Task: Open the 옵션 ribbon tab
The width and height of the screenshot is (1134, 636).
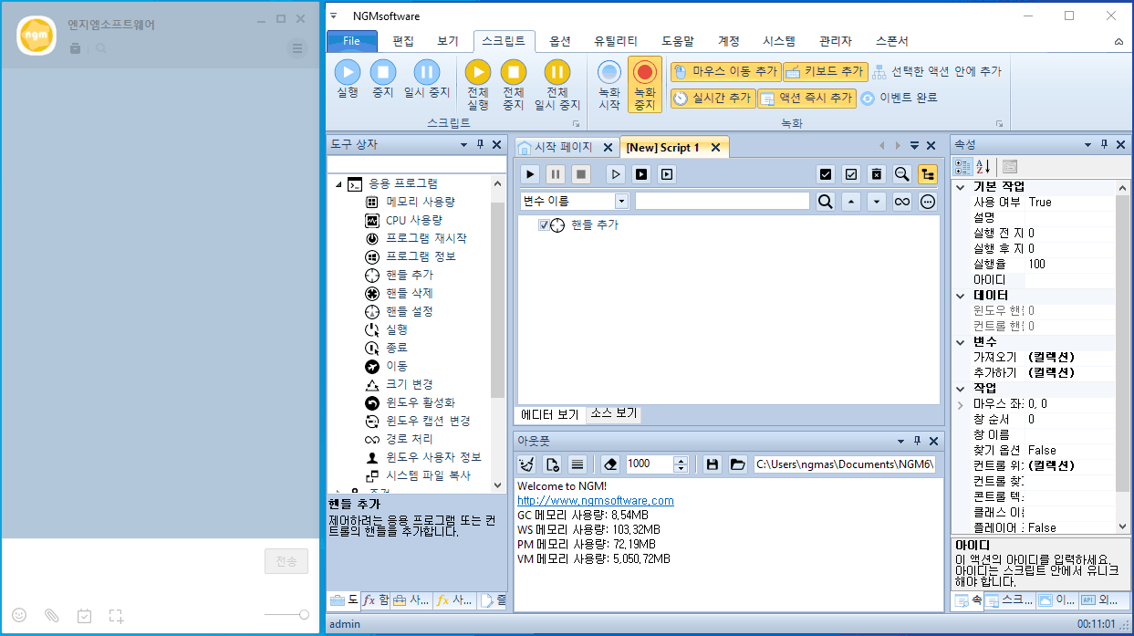Action: (560, 41)
